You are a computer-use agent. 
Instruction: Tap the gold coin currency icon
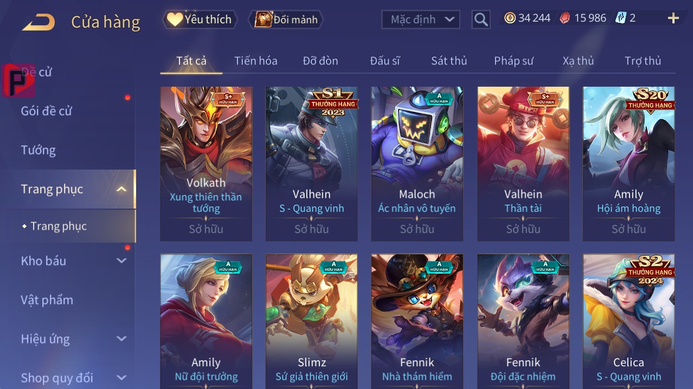(510, 18)
